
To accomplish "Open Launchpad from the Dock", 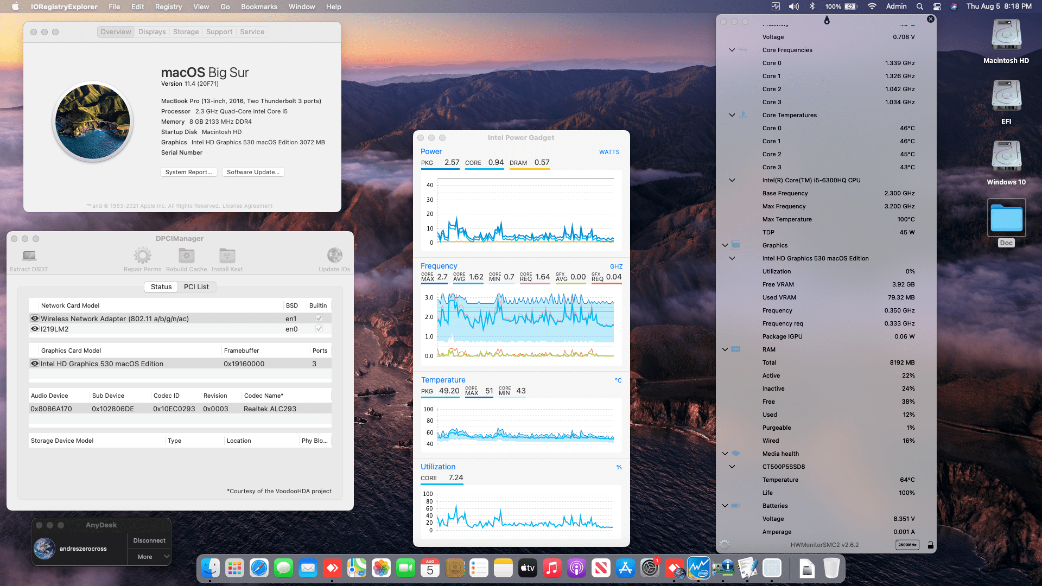I will click(234, 568).
